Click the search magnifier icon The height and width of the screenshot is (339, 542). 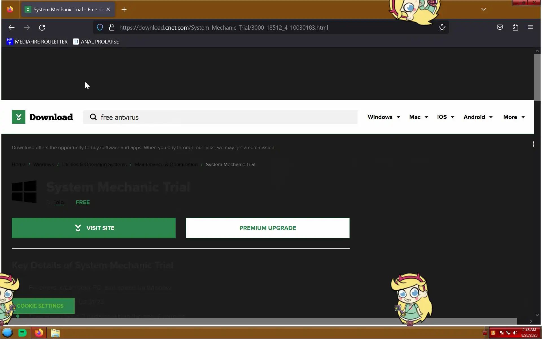click(93, 117)
